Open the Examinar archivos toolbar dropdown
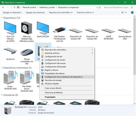136x116 pixels. tap(85, 12)
